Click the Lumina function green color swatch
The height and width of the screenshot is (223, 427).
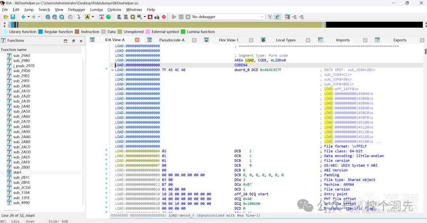[183, 32]
